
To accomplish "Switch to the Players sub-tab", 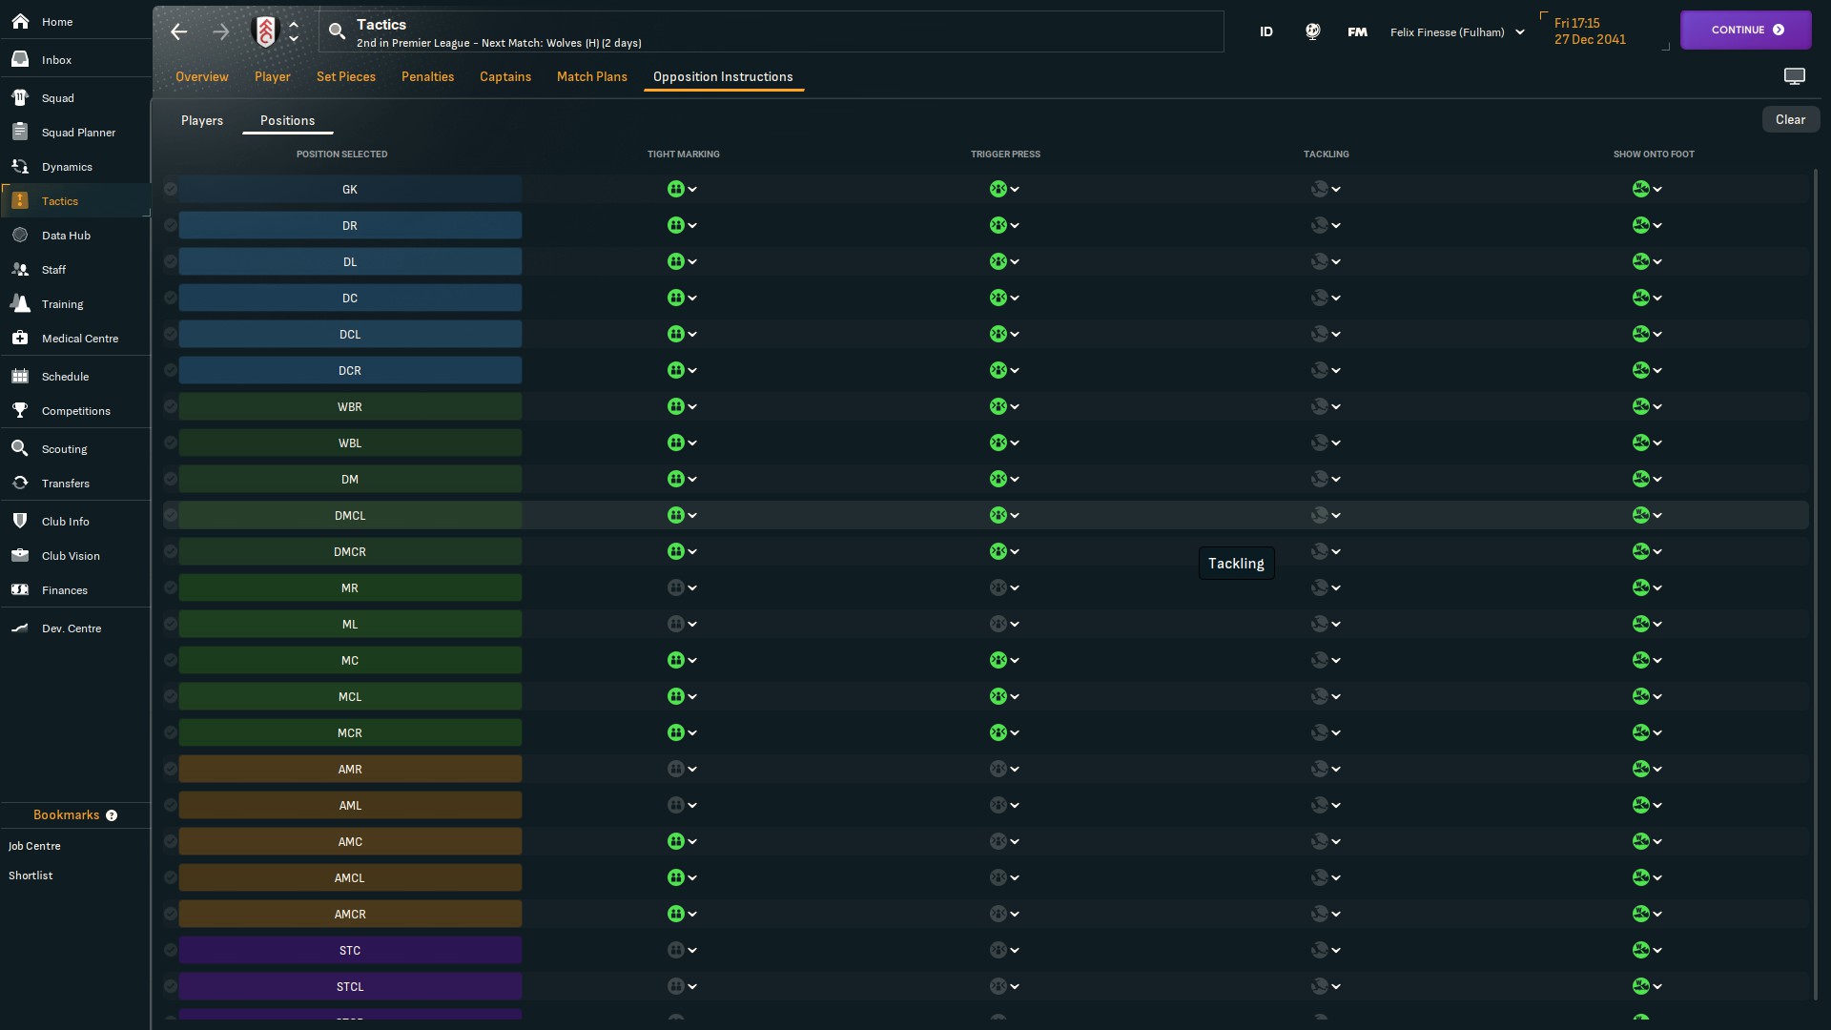I will 202,120.
